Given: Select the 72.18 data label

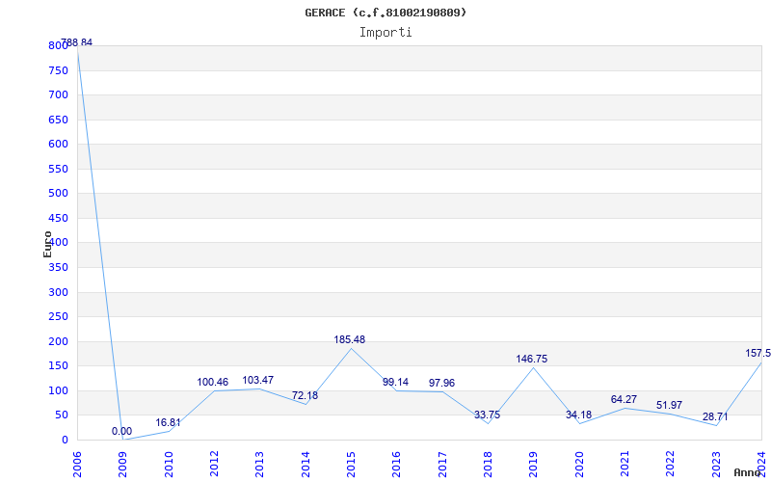Looking at the screenshot, I should (305, 395).
